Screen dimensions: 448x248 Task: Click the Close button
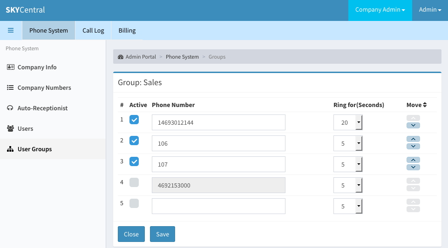click(x=131, y=234)
